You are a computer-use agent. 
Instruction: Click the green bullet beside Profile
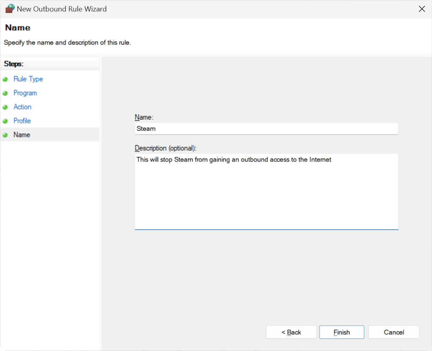tap(5, 121)
